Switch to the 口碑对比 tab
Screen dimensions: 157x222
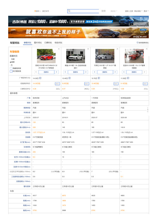point(48,43)
